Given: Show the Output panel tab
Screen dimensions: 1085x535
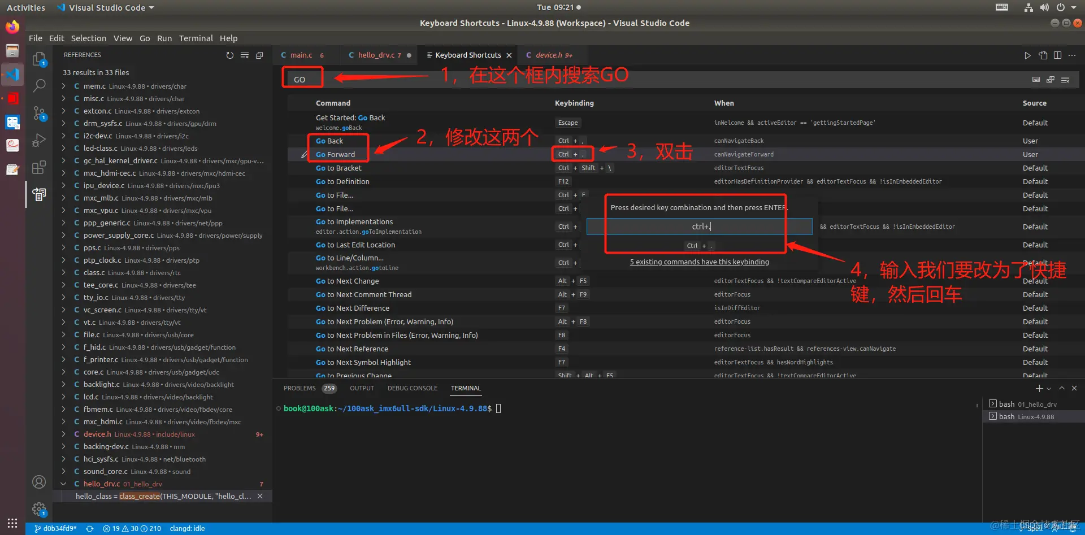Looking at the screenshot, I should click(x=362, y=388).
